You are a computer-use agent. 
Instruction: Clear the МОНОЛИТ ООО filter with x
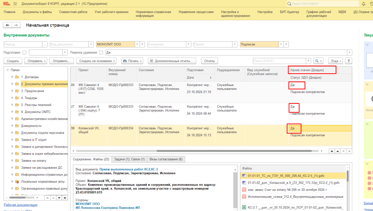[x=143, y=44]
